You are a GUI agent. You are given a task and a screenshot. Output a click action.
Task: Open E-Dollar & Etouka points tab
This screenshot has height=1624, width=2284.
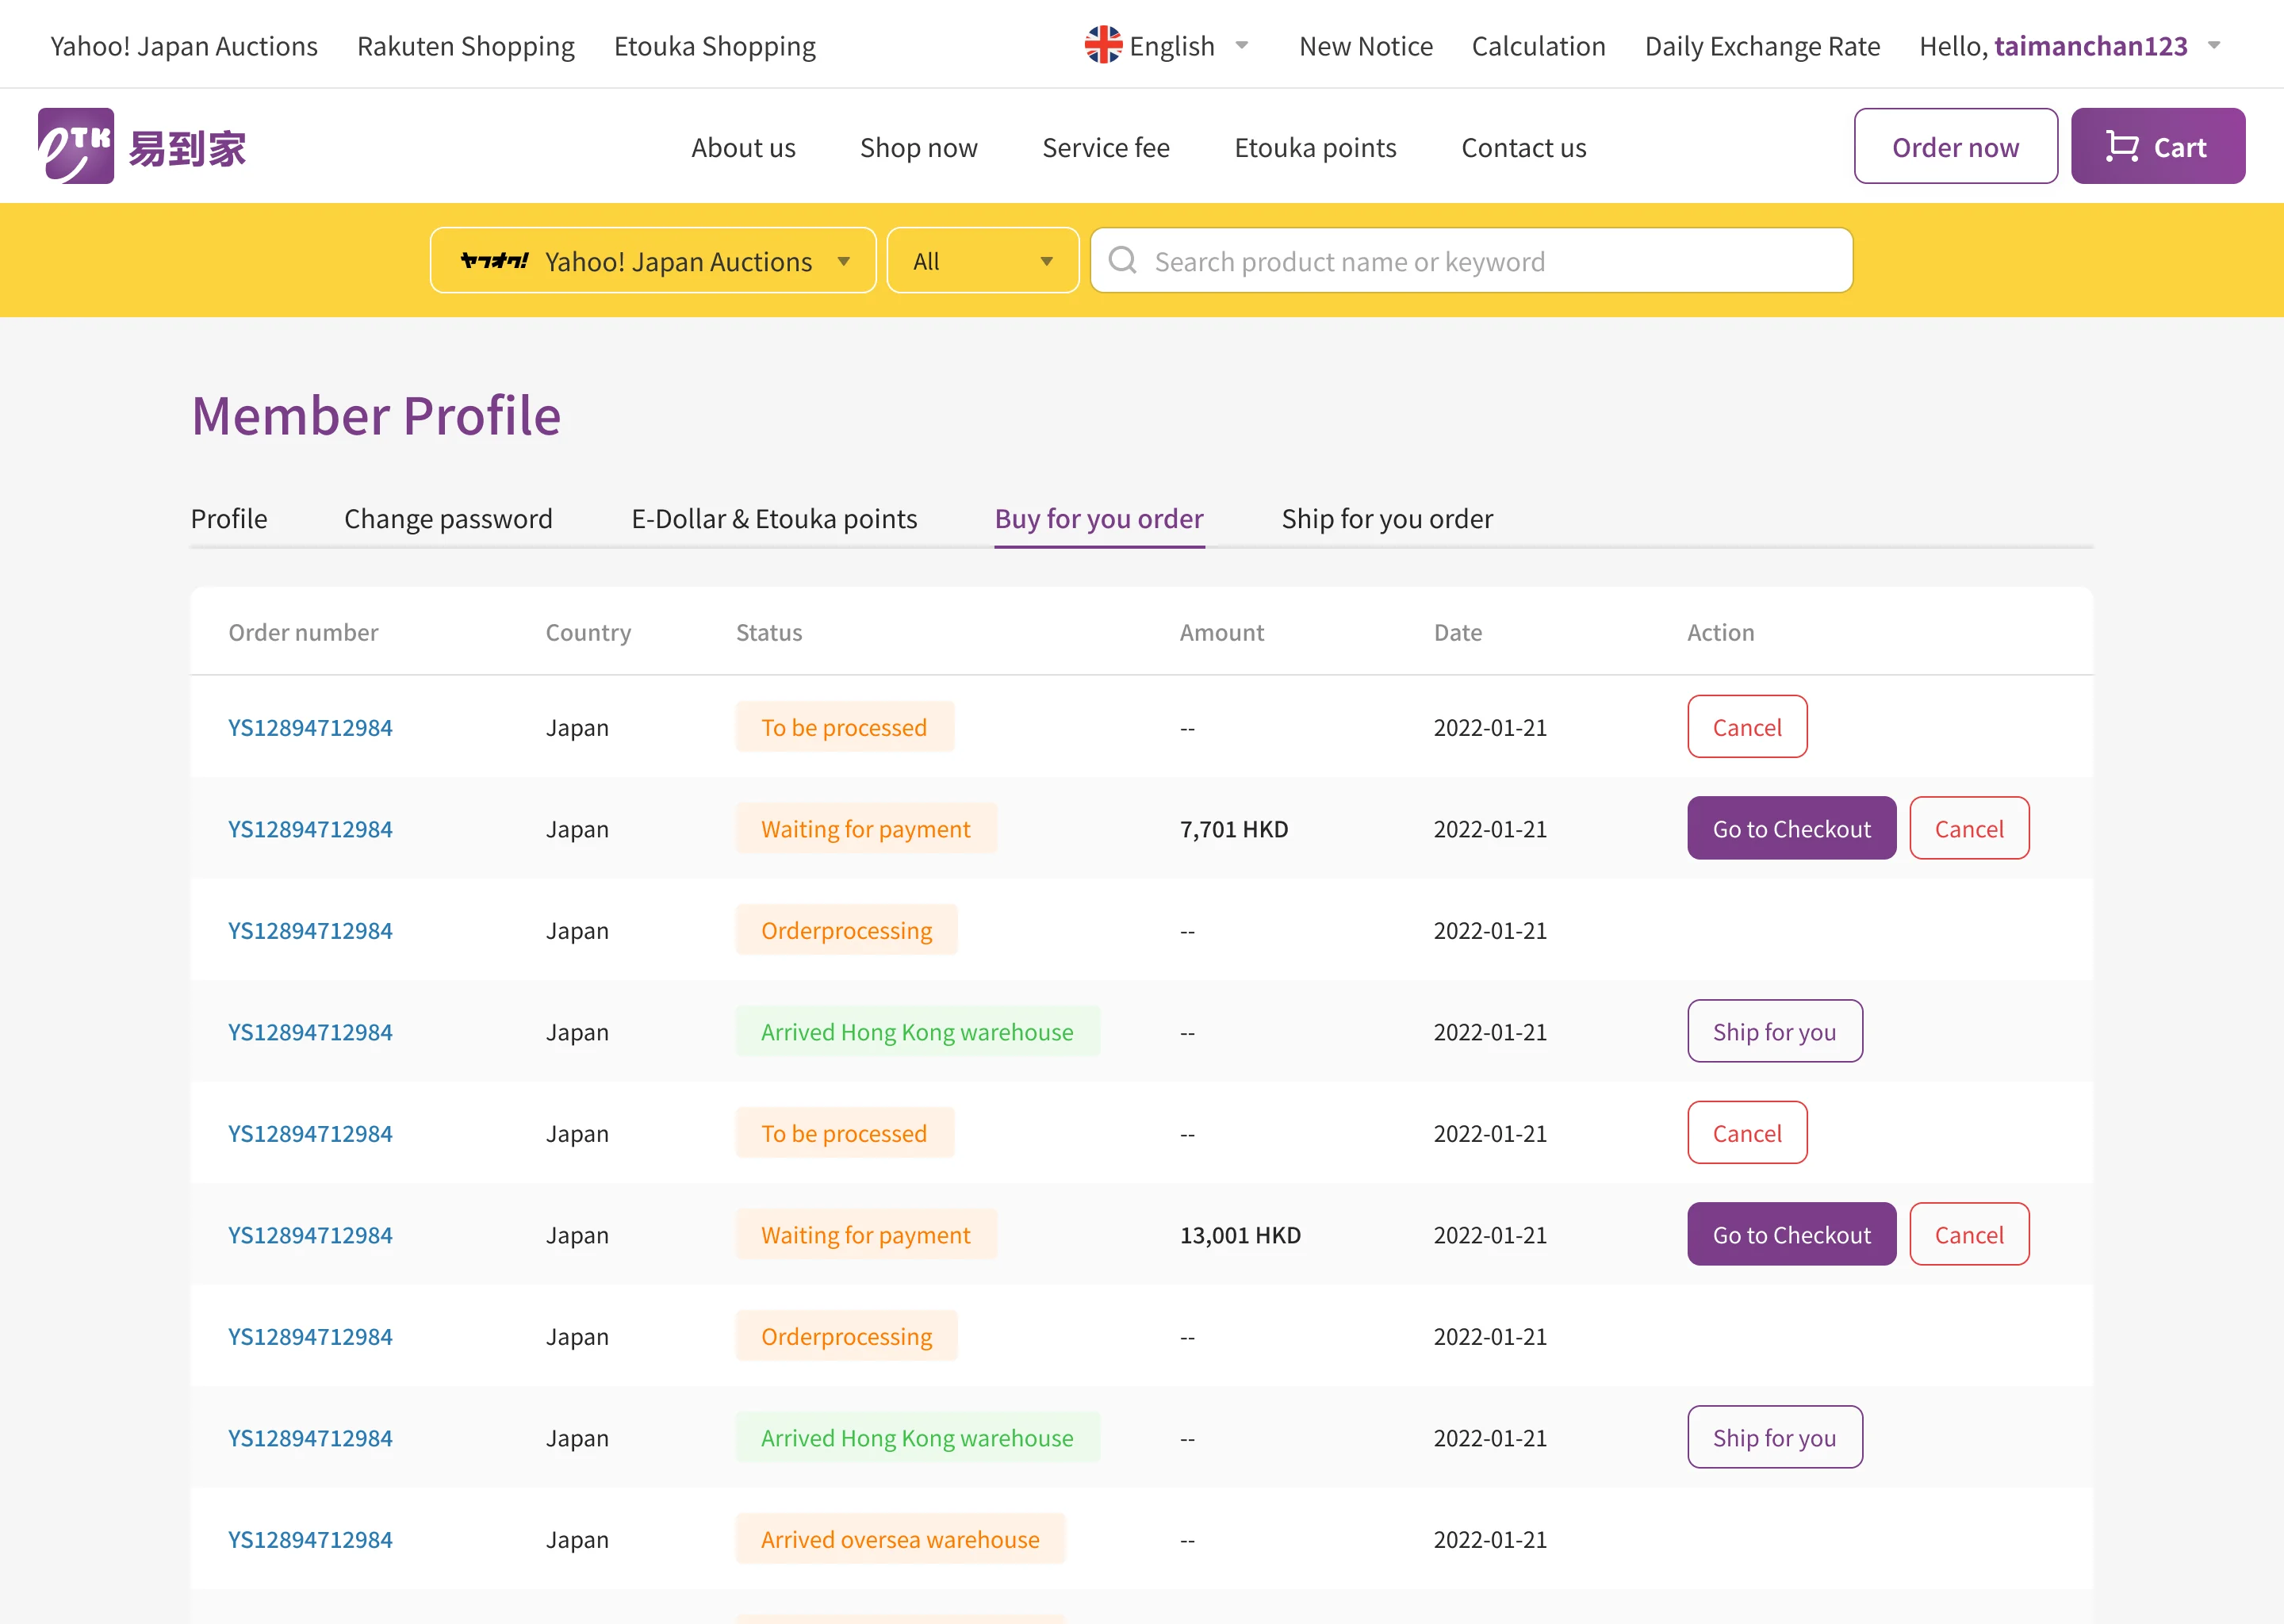coord(773,519)
